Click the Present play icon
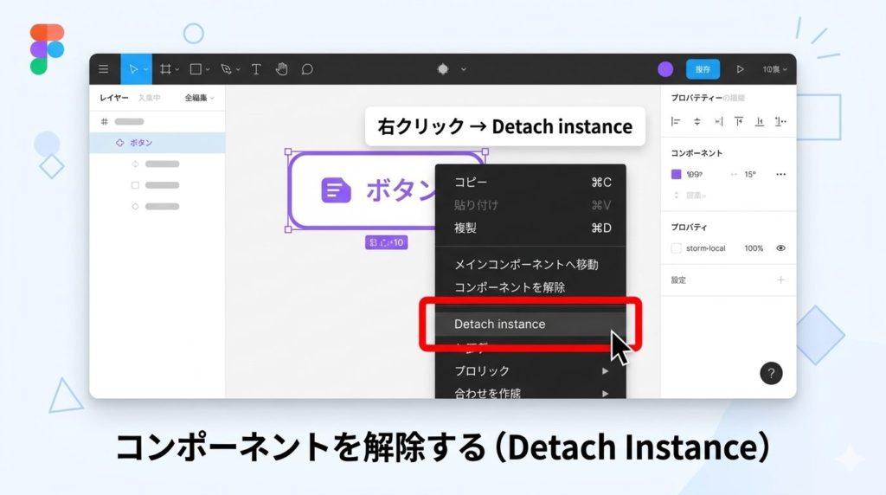Image resolution: width=886 pixels, height=495 pixels. tap(740, 69)
